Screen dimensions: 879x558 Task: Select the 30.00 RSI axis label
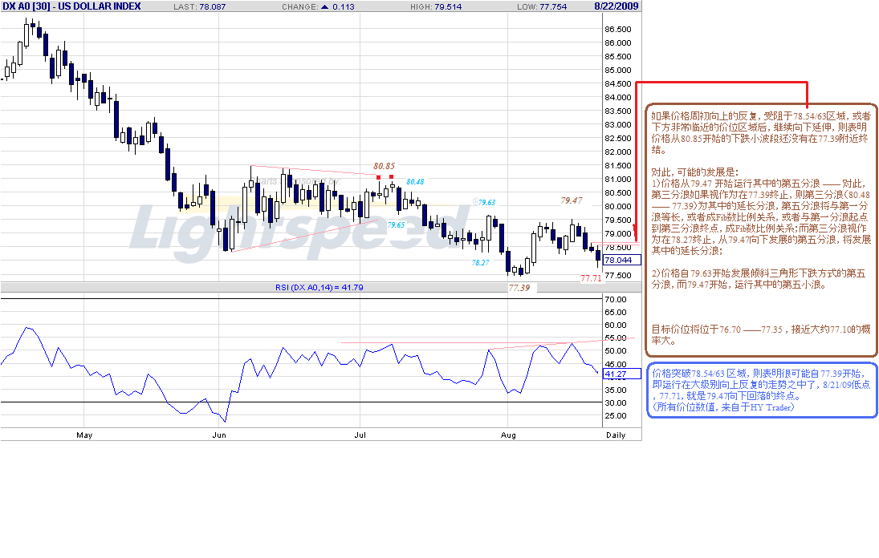pyautogui.click(x=616, y=403)
